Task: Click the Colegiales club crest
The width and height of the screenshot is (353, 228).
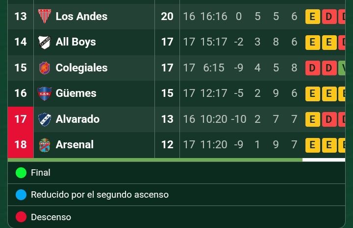Action: [x=44, y=68]
